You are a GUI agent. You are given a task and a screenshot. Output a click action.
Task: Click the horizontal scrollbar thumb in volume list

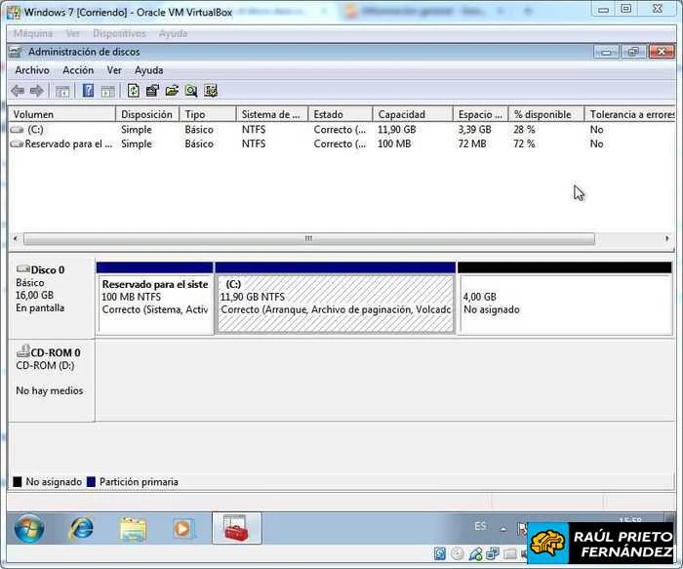(x=309, y=238)
